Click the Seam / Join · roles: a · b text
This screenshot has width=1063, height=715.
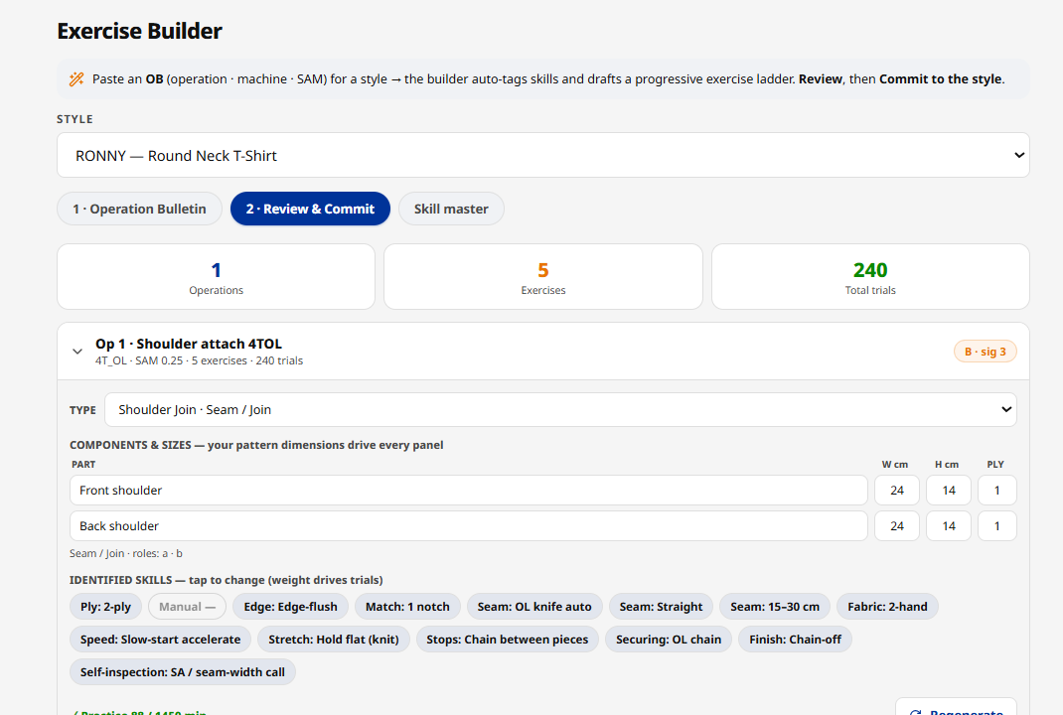[126, 553]
